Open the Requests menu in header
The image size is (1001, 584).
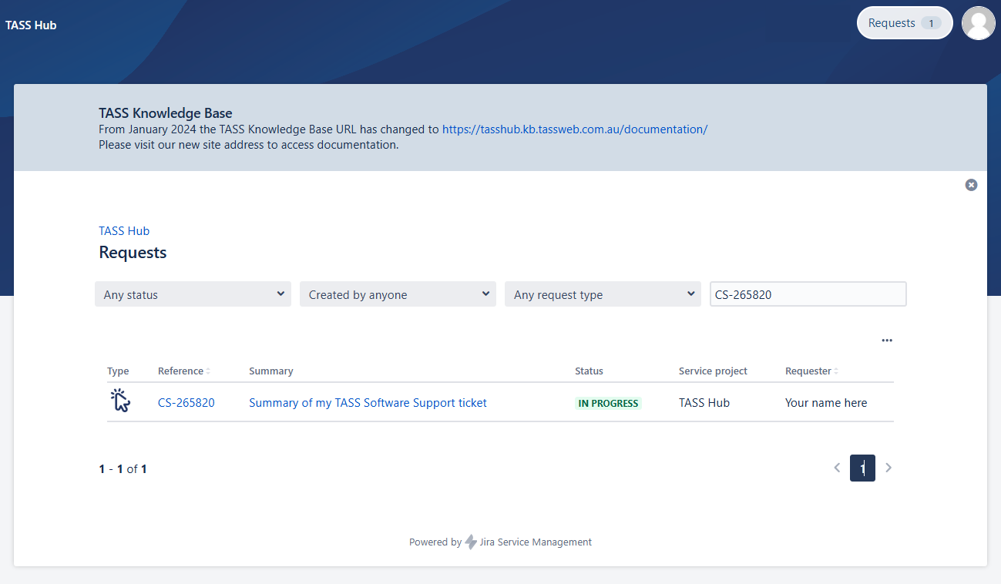point(904,23)
